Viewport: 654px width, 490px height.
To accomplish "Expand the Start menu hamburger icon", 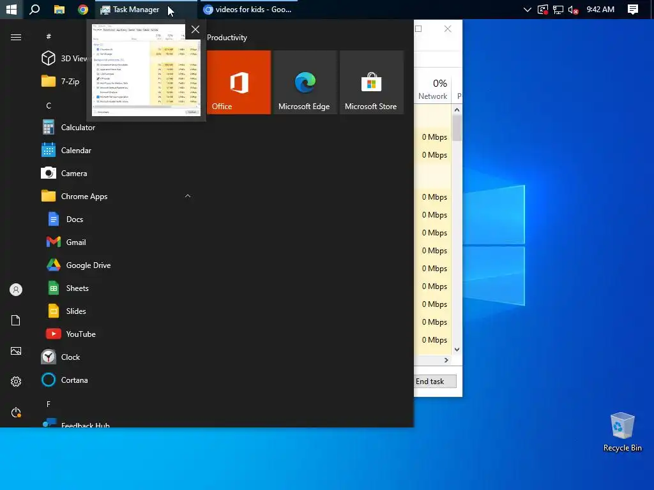I will [16, 38].
